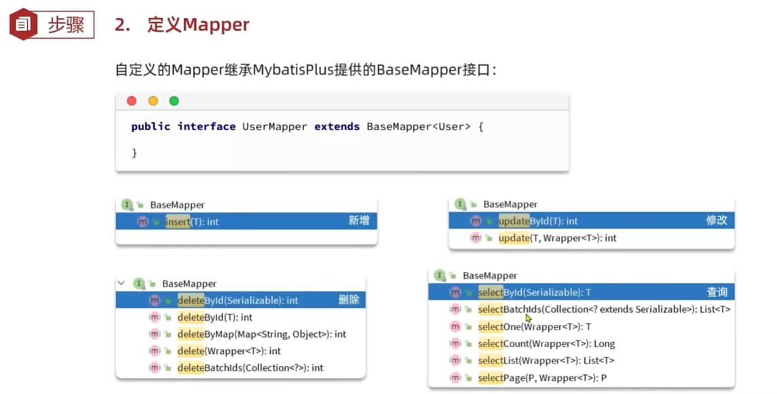The image size is (777, 394).
Task: Click method icon beside deleteById(T)
Action: 155,317
